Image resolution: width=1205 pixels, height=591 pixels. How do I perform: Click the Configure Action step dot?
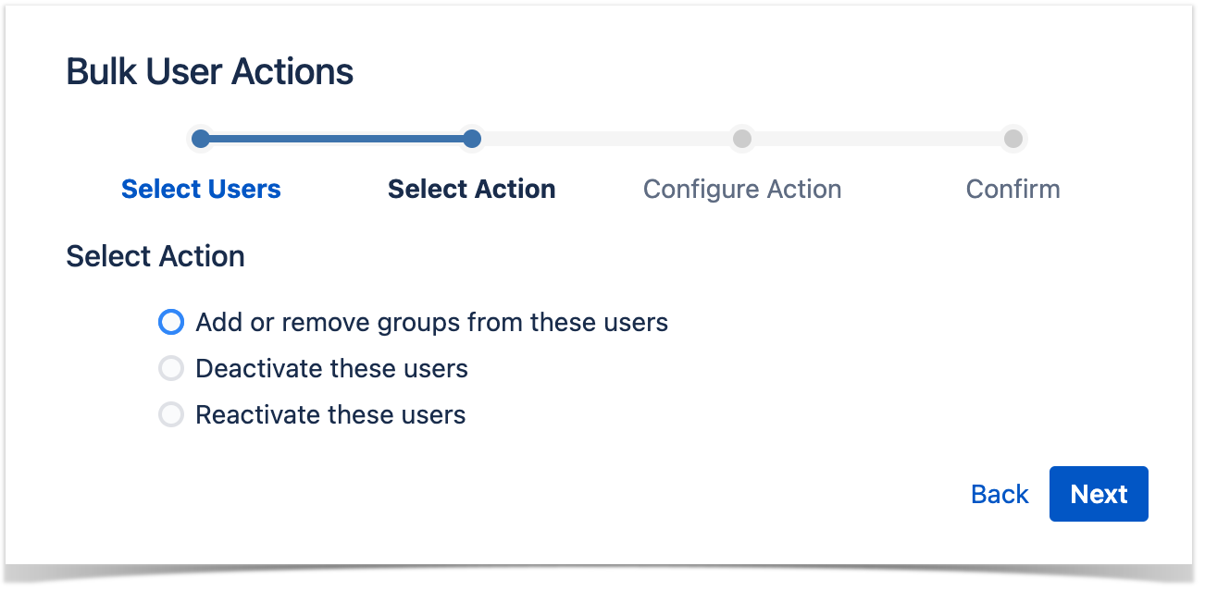tap(741, 139)
